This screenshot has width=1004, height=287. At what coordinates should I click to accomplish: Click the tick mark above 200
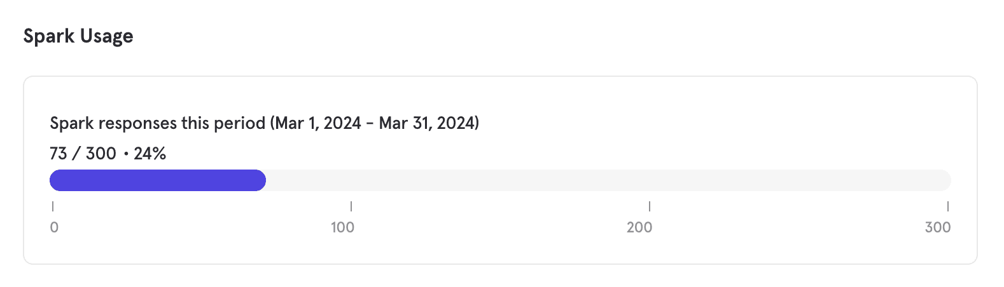pyautogui.click(x=650, y=206)
